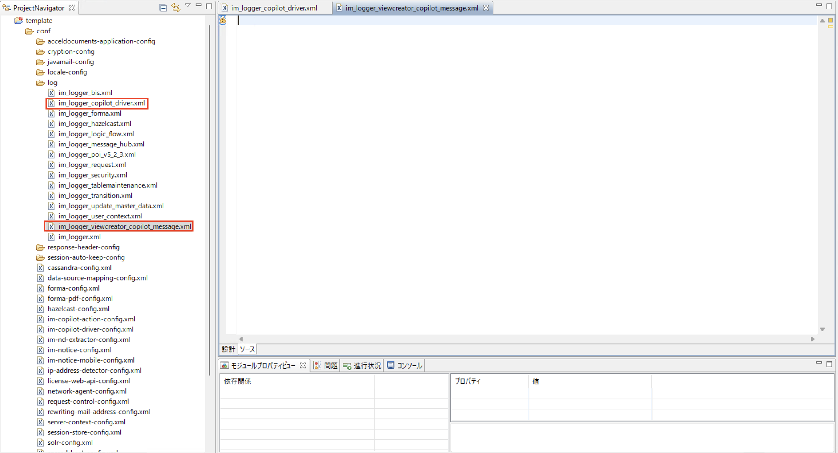
Task: Select im_logger_logic_flow.xml
Action: (x=96, y=134)
